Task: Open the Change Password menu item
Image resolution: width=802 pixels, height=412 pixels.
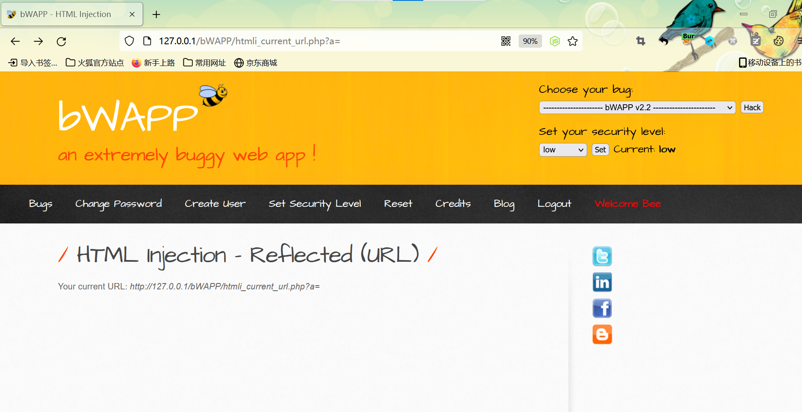Action: pos(118,204)
